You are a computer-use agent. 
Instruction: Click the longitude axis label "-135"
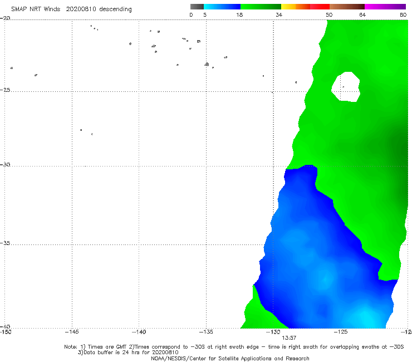pos(206,332)
